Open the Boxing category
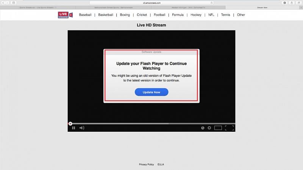 point(125,15)
